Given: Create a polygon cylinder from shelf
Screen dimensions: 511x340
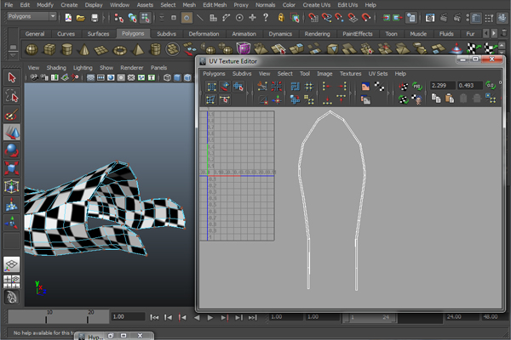Looking at the screenshot, I should pyautogui.click(x=66, y=49).
